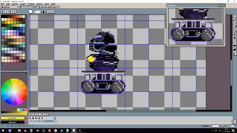Image resolution: width=237 pixels, height=133 pixels.
Task: Toggle lock for all layers in timeline header
Action: tap(33, 118)
